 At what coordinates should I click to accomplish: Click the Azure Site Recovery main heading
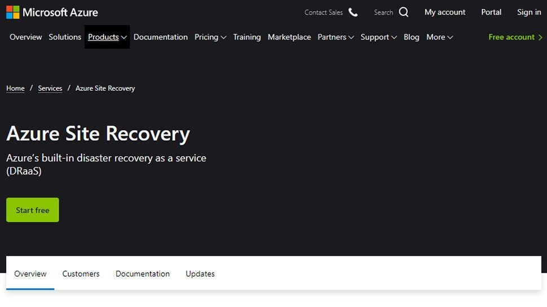coord(98,134)
